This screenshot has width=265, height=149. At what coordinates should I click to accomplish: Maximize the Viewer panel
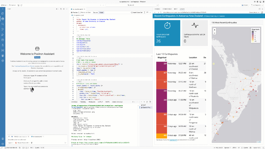point(260,9)
